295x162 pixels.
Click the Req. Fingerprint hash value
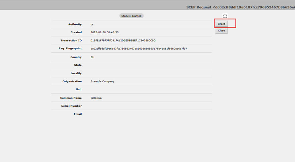139,49
